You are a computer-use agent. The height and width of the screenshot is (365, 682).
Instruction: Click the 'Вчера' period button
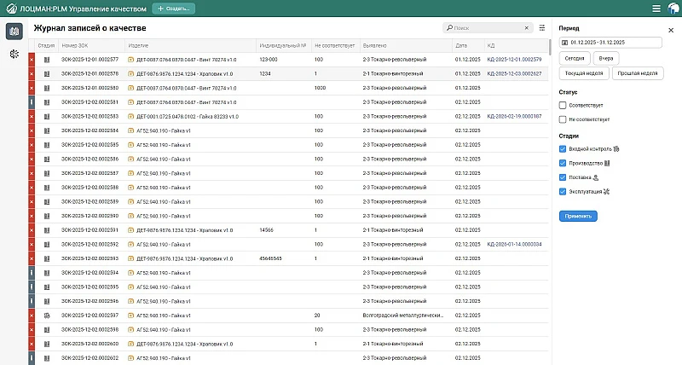606,58
